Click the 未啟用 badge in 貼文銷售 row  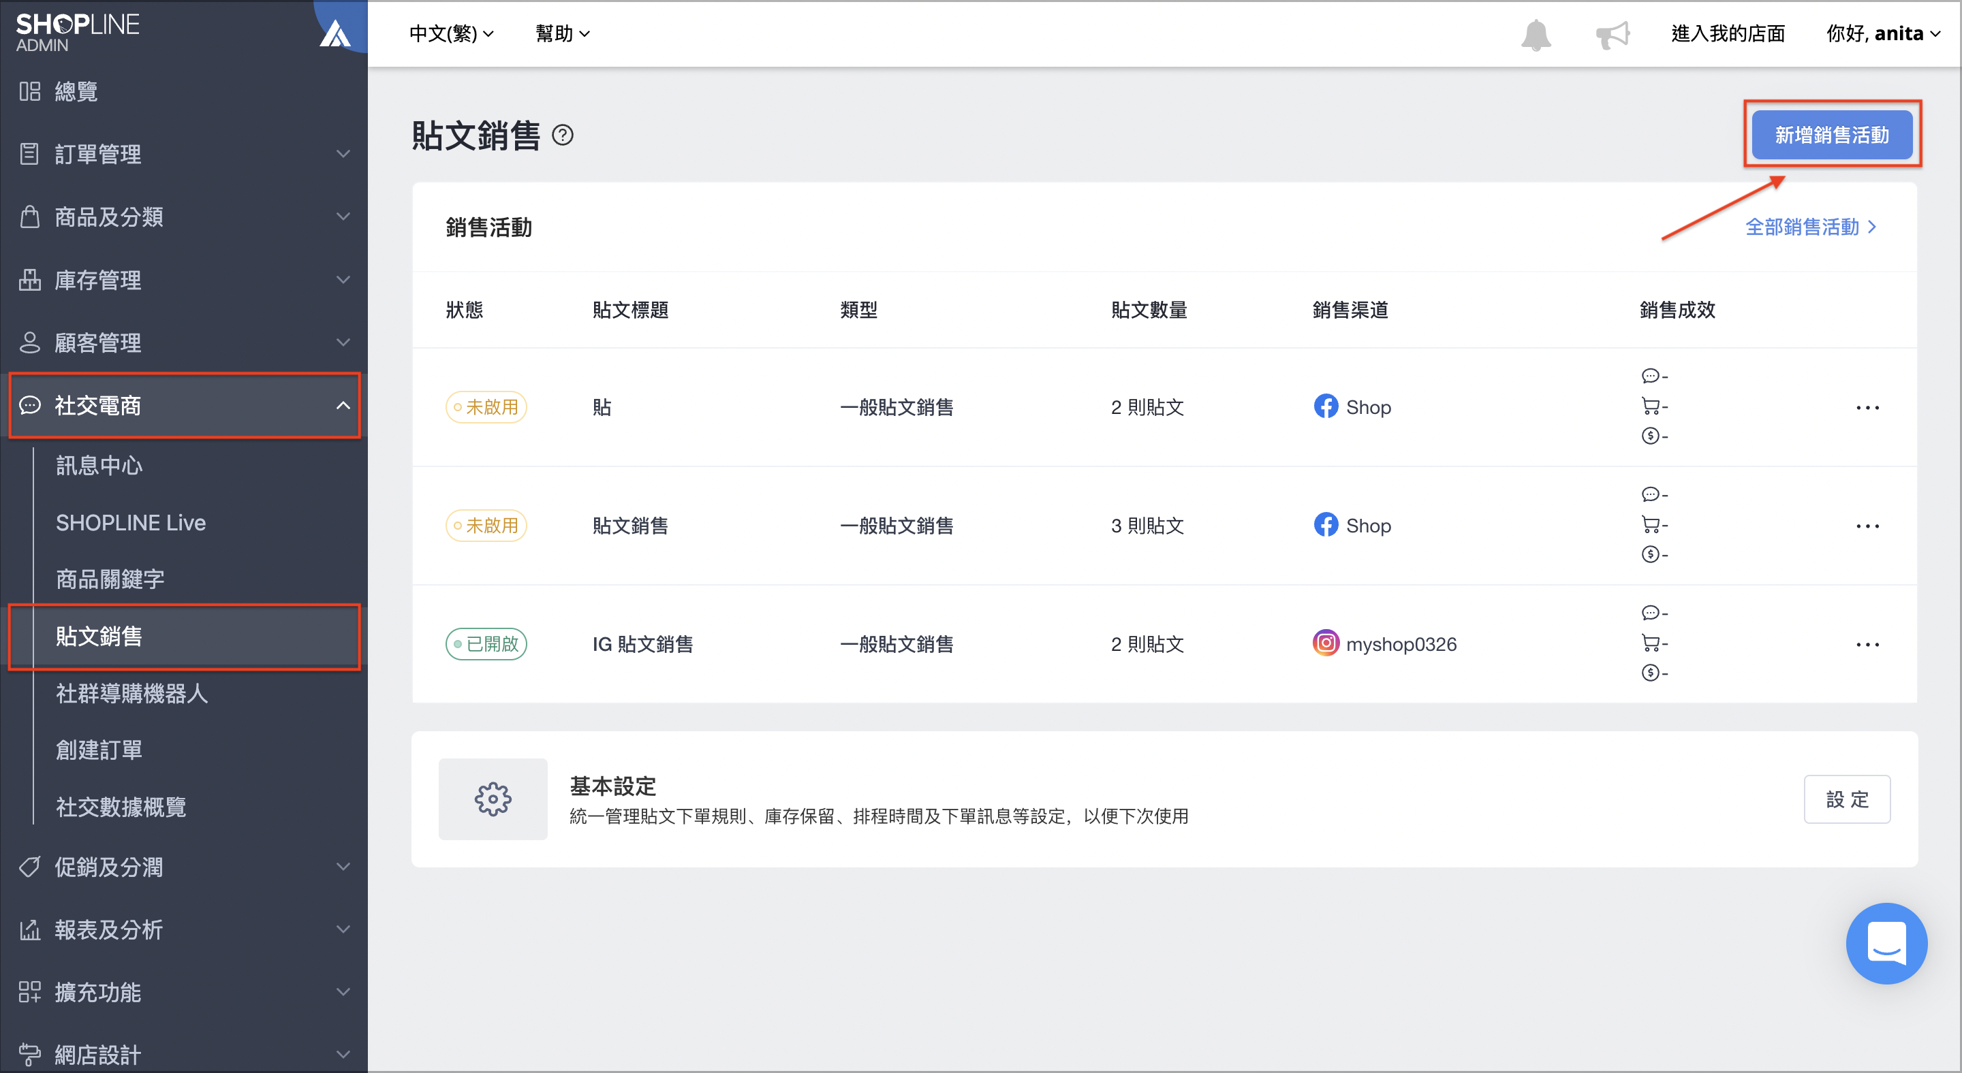coord(486,526)
